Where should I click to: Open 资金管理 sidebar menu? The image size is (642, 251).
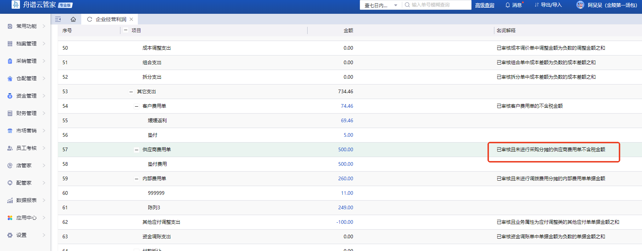click(x=26, y=96)
